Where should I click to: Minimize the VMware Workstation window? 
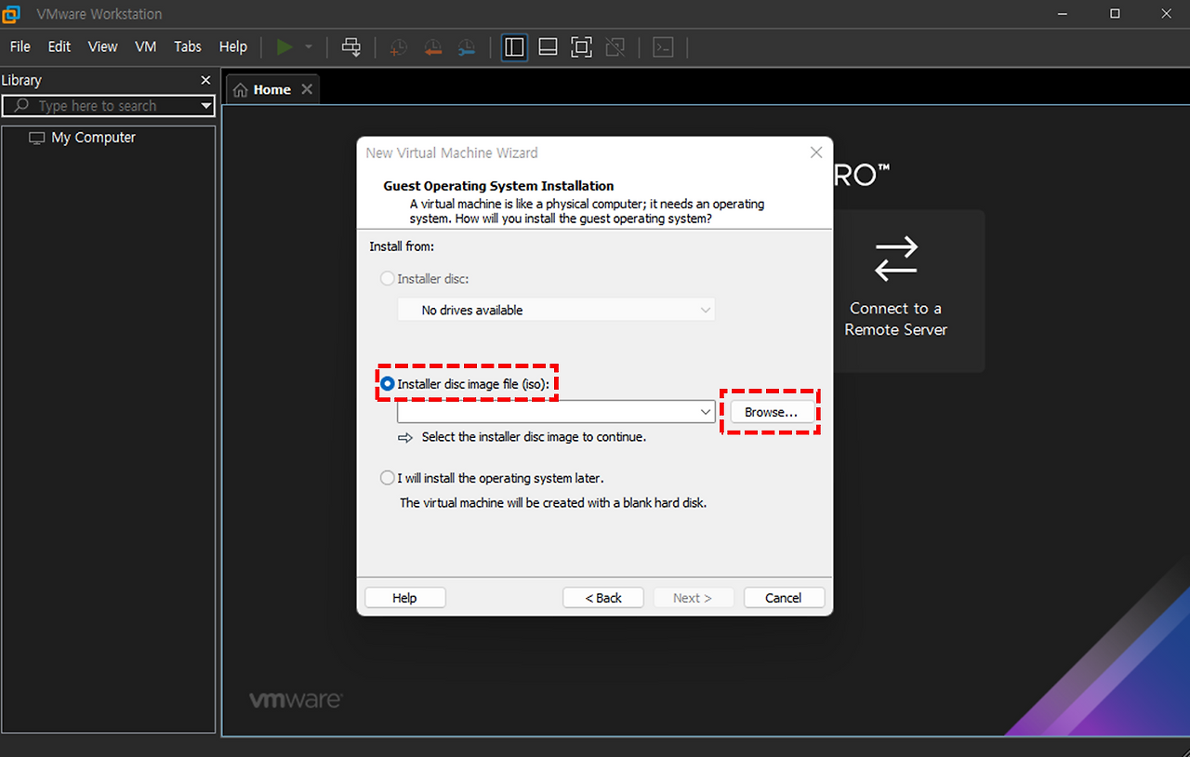pos(1064,14)
